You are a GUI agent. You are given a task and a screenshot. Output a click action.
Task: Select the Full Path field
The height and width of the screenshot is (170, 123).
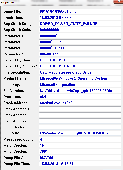80,133
